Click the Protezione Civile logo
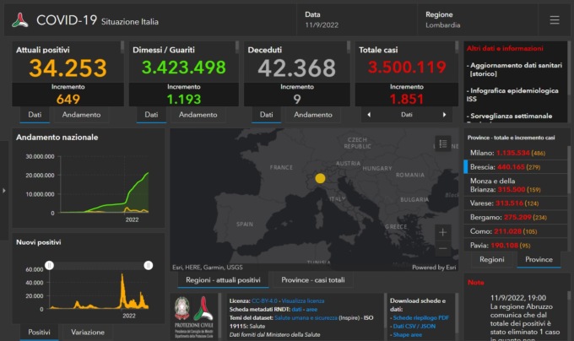 pos(194,314)
